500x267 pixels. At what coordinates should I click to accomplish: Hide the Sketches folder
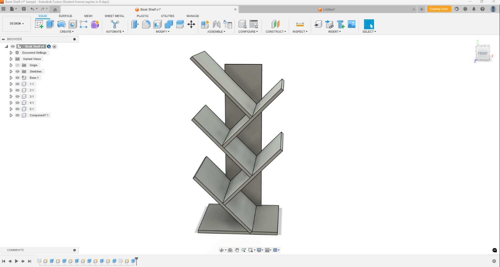click(x=18, y=72)
